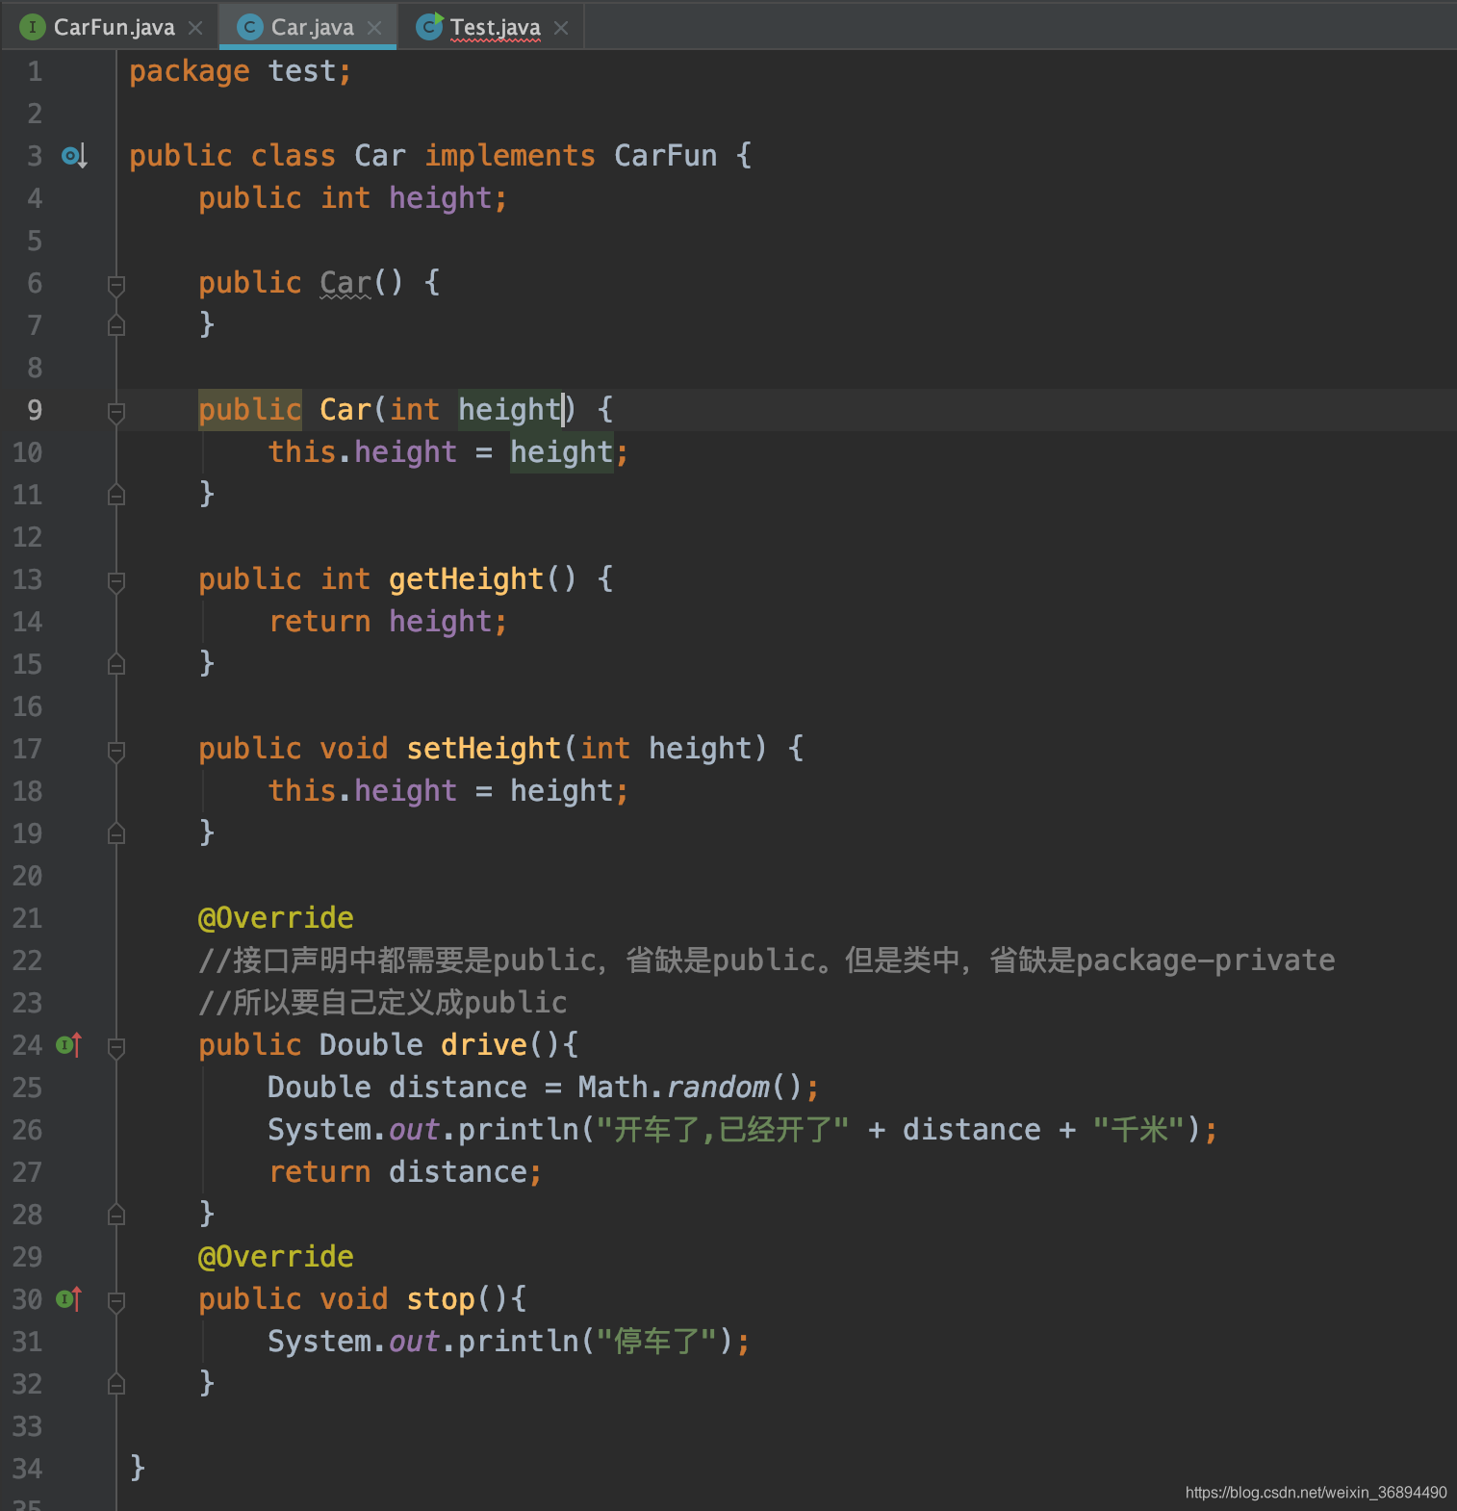The height and width of the screenshot is (1511, 1457).
Task: Close the CarFun.java tab
Action: click(195, 28)
